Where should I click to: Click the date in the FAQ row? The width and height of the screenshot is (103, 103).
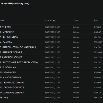pyautogui.click(x=53, y=98)
